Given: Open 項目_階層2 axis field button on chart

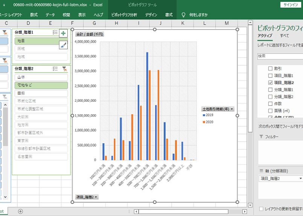Looking at the screenshot, I should (87, 197).
